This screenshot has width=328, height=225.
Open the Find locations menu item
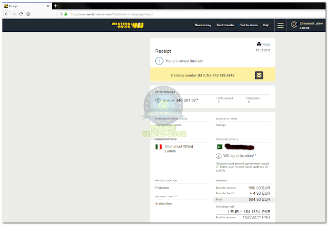[249, 25]
